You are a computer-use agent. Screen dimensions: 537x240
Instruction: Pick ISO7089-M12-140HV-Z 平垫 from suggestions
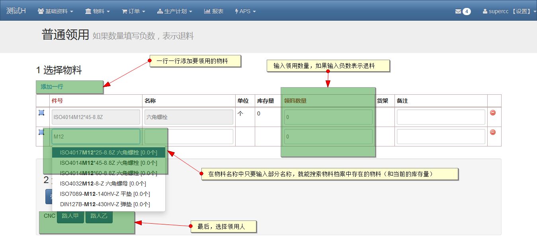coord(105,194)
